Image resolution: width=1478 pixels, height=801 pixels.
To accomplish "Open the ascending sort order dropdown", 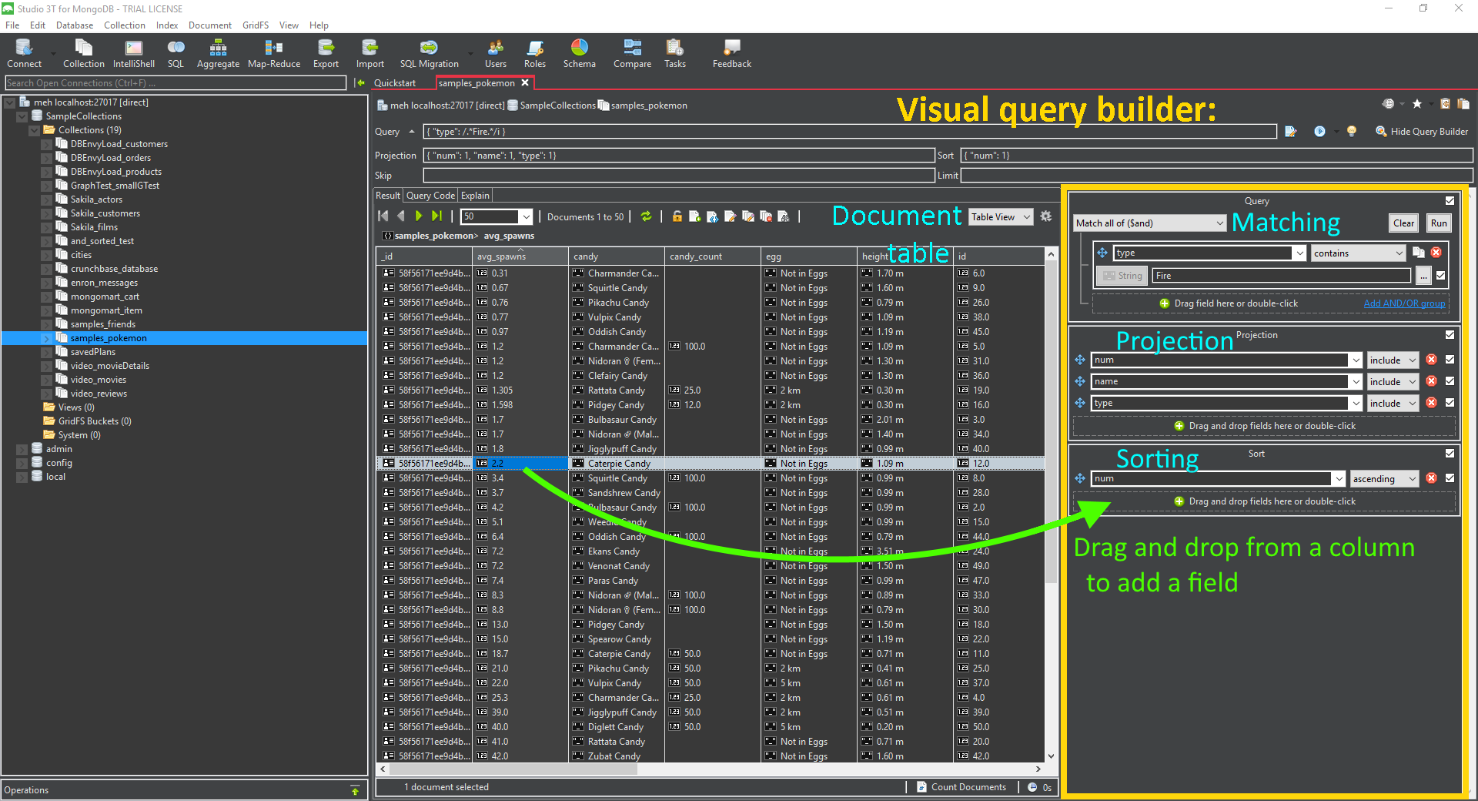I will 1383,479.
